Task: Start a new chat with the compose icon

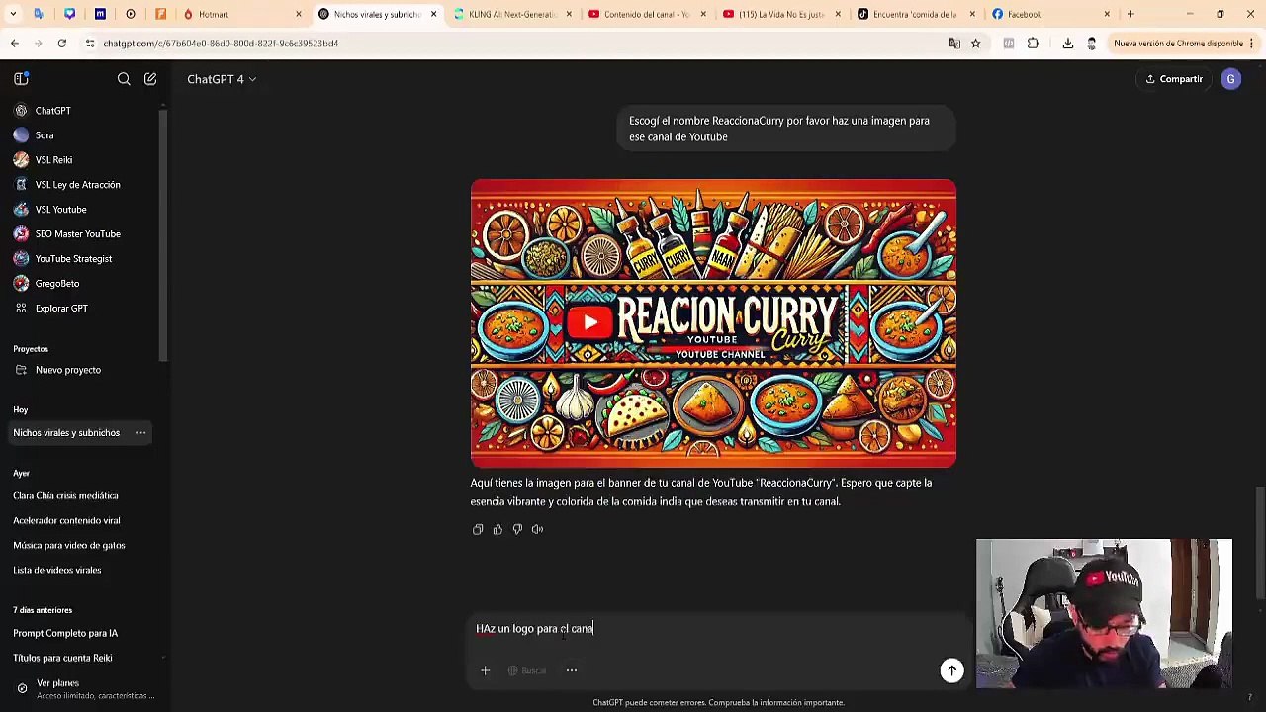Action: (x=150, y=79)
